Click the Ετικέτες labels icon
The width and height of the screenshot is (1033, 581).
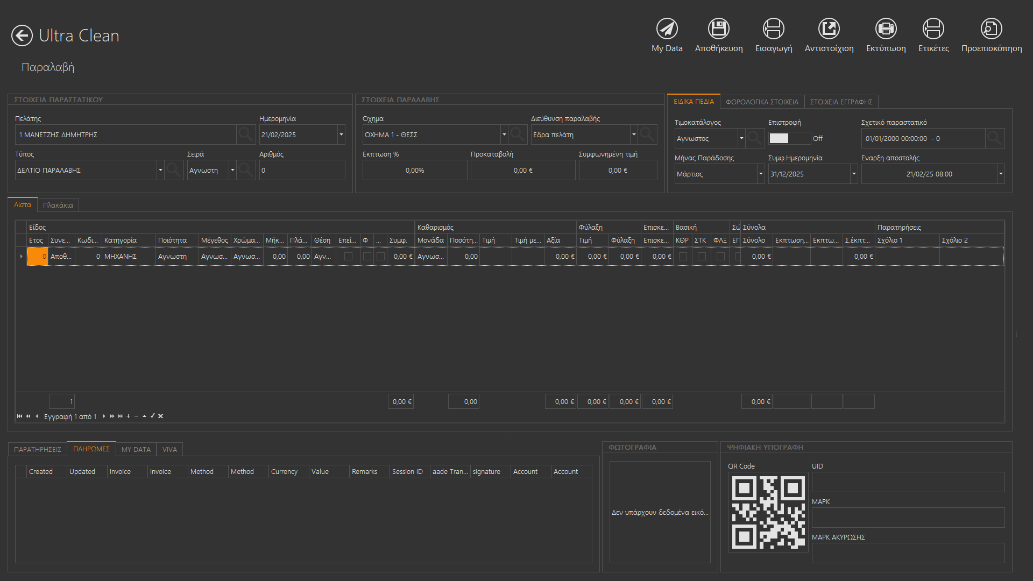point(933,29)
